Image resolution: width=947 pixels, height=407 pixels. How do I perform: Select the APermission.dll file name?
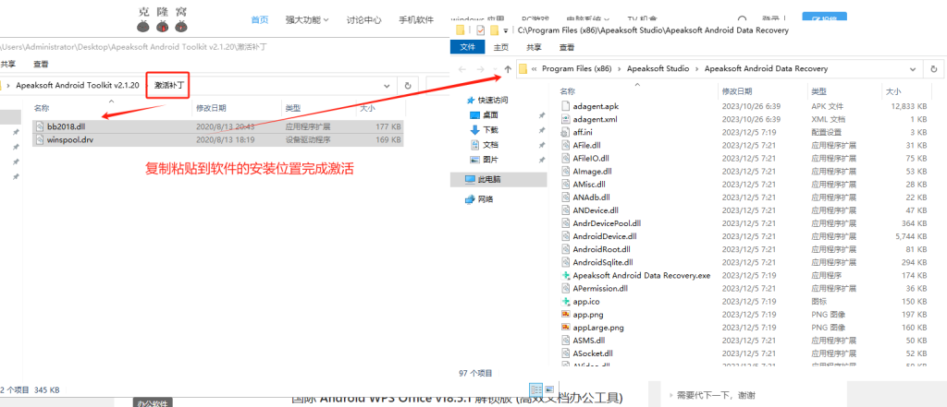tap(600, 288)
